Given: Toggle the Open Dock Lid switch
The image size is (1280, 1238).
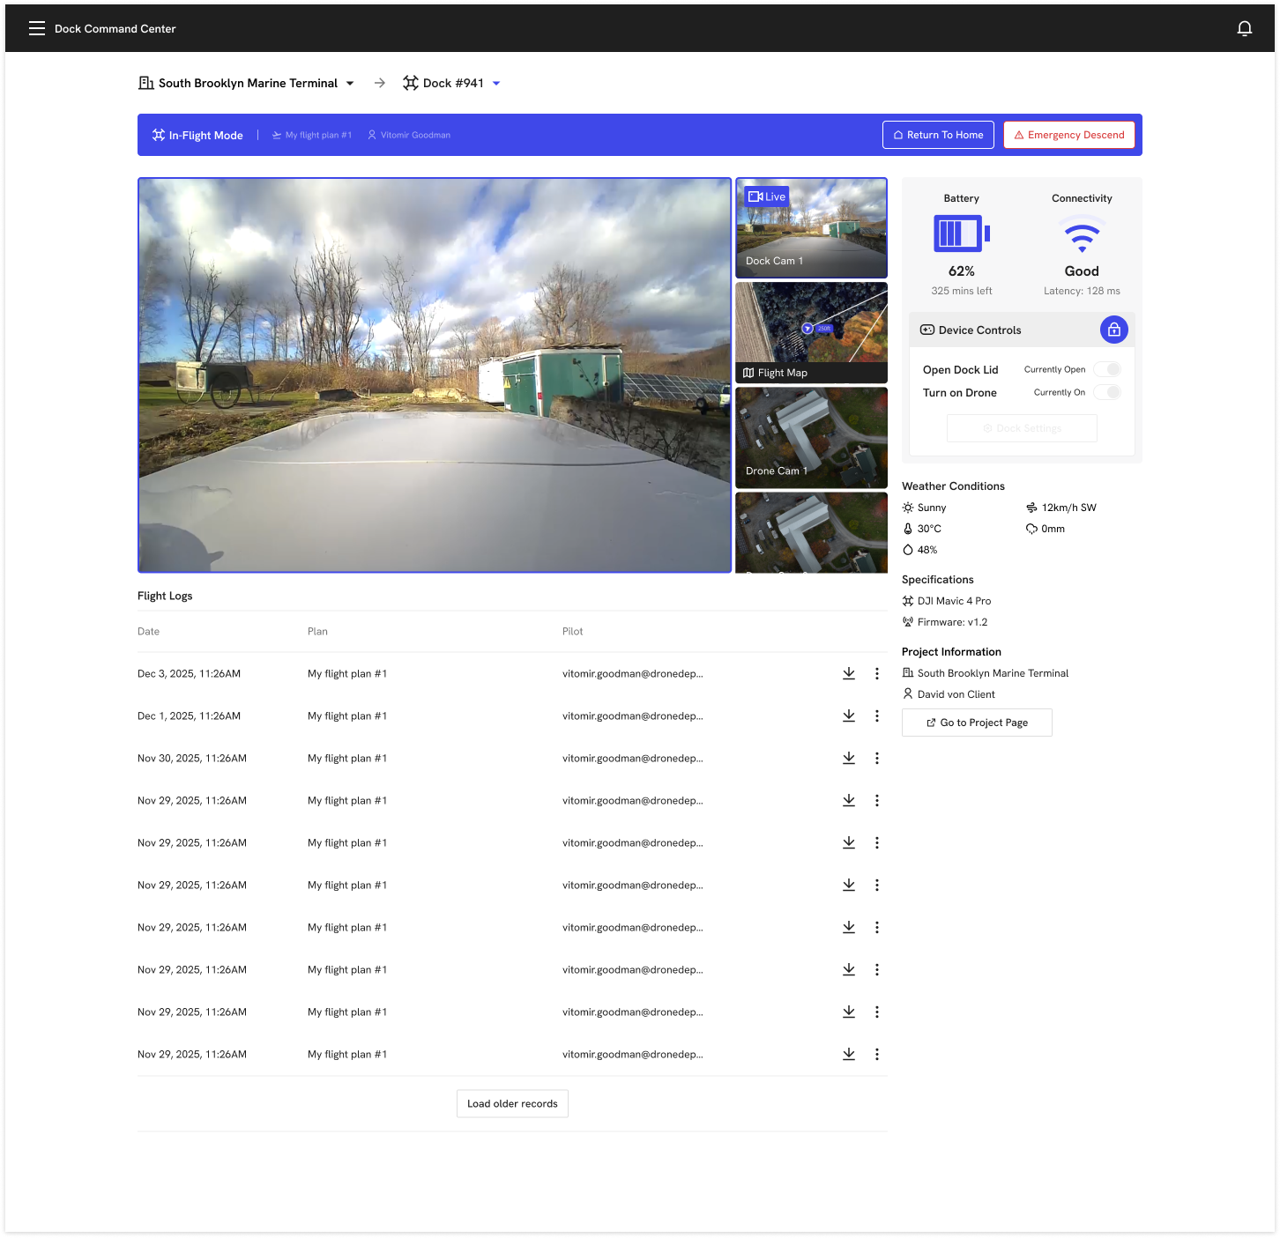Looking at the screenshot, I should coord(1107,369).
